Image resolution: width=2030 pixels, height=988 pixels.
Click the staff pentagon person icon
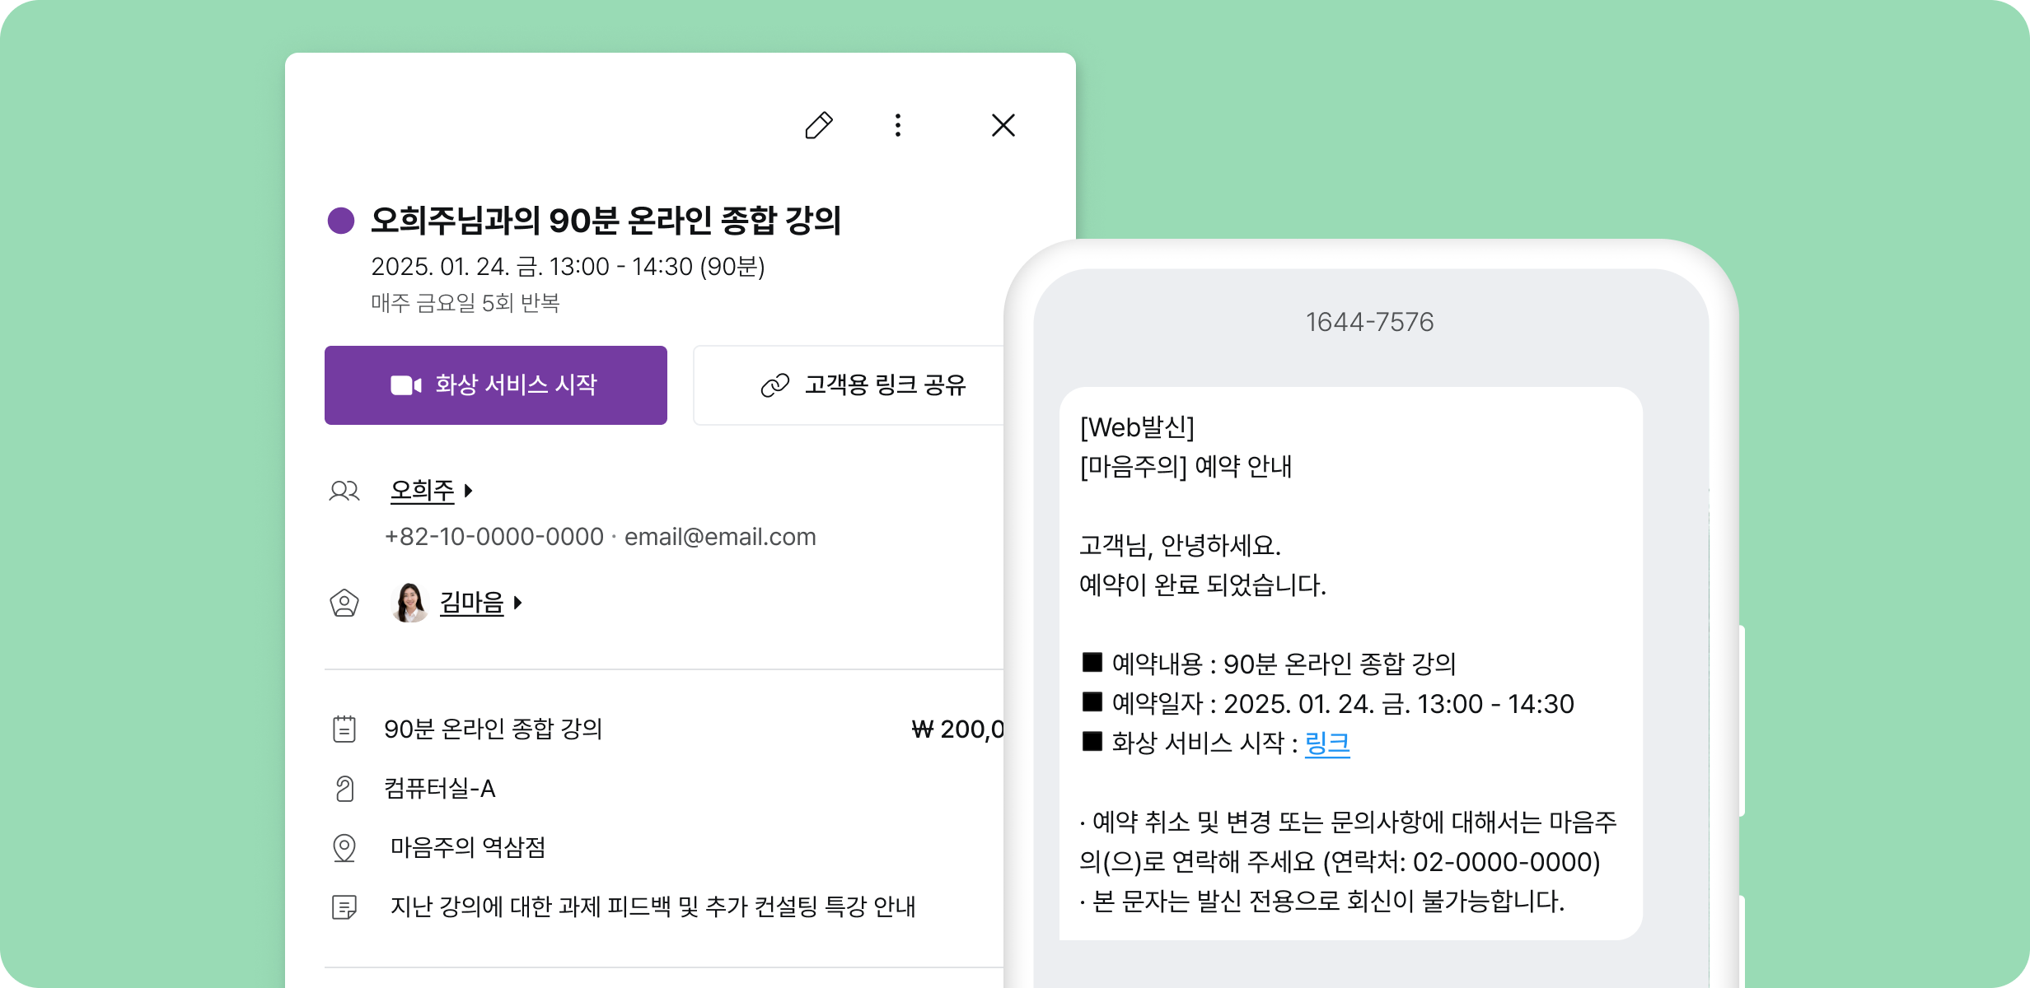click(344, 604)
